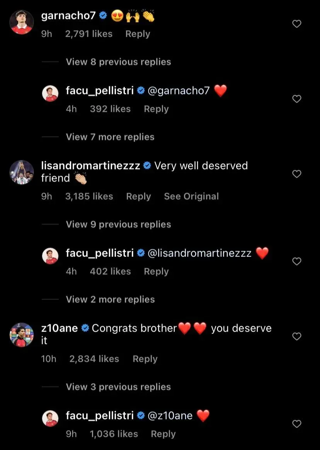
Task: Open z10ane's profile avatar
Action: point(22,335)
